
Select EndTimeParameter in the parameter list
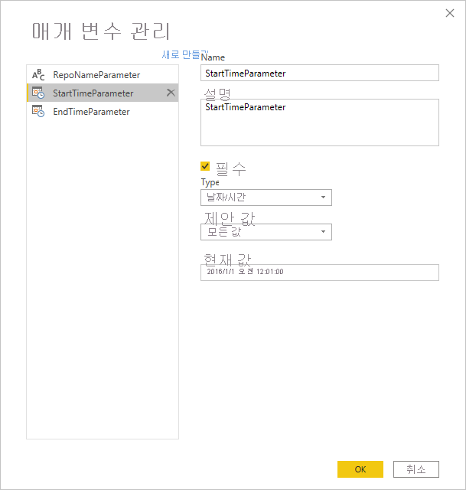(x=103, y=111)
